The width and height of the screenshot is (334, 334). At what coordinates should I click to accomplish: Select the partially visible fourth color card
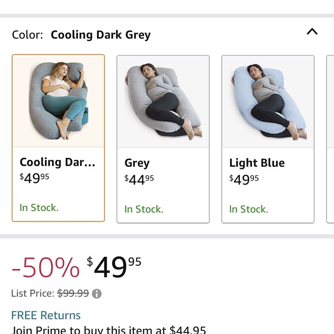(330, 139)
